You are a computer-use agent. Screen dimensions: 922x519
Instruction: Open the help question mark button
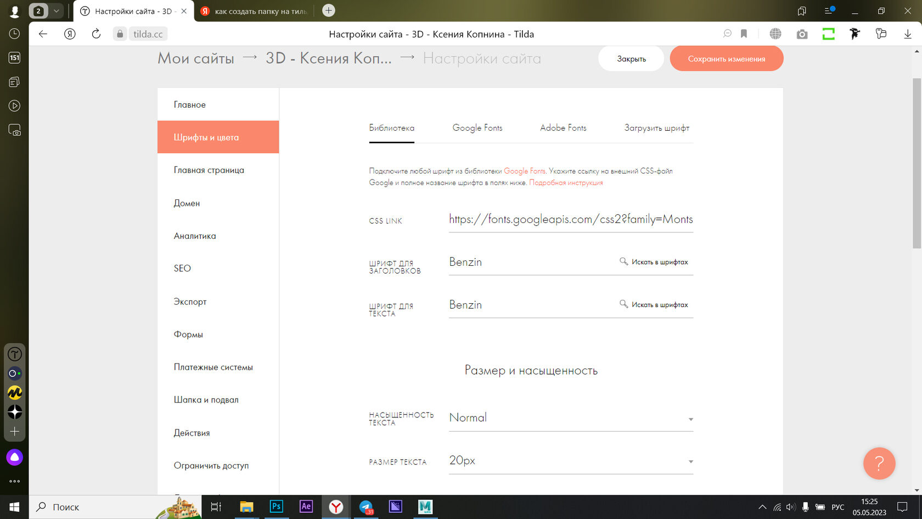(879, 464)
